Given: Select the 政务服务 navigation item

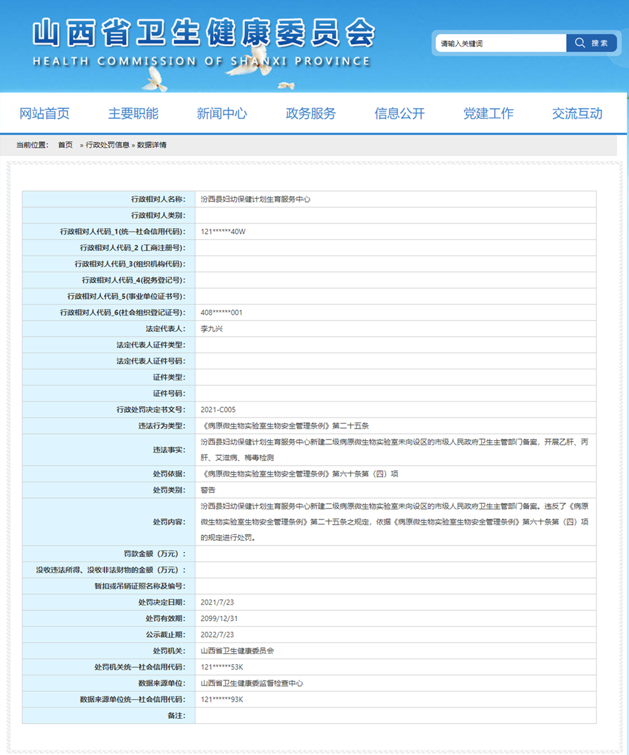Looking at the screenshot, I should click(310, 114).
